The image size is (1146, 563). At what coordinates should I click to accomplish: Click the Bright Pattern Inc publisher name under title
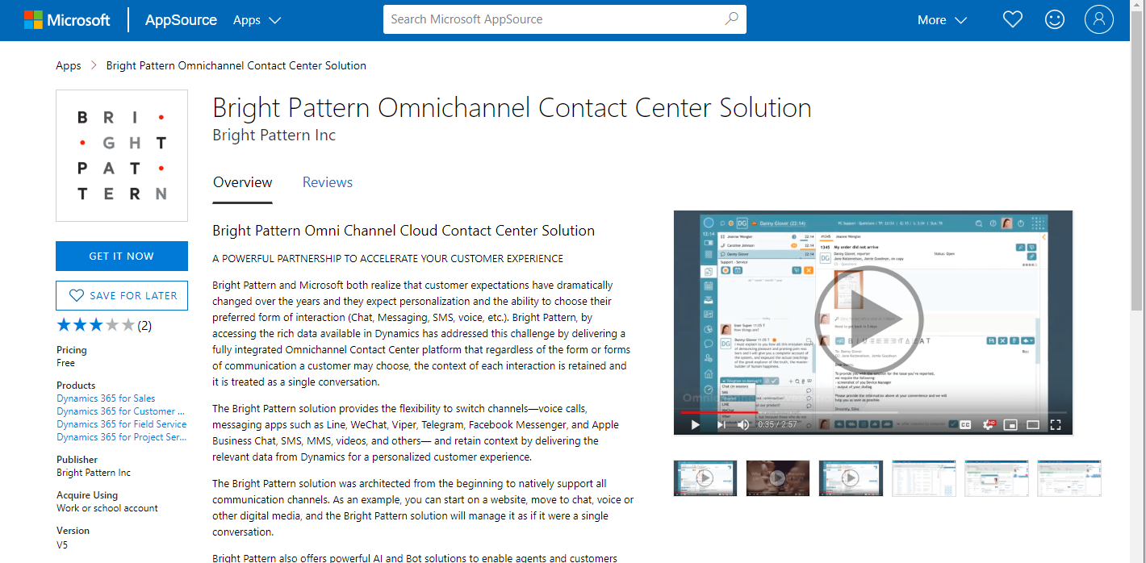(274, 135)
